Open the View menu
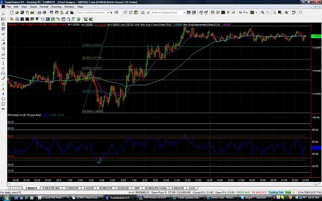322x201 pixels. tap(24, 7)
